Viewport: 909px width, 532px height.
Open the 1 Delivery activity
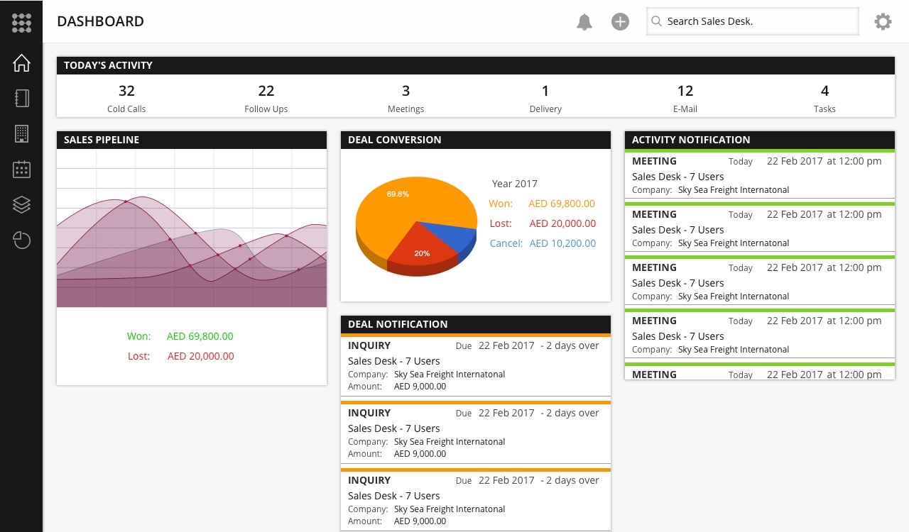pos(545,98)
